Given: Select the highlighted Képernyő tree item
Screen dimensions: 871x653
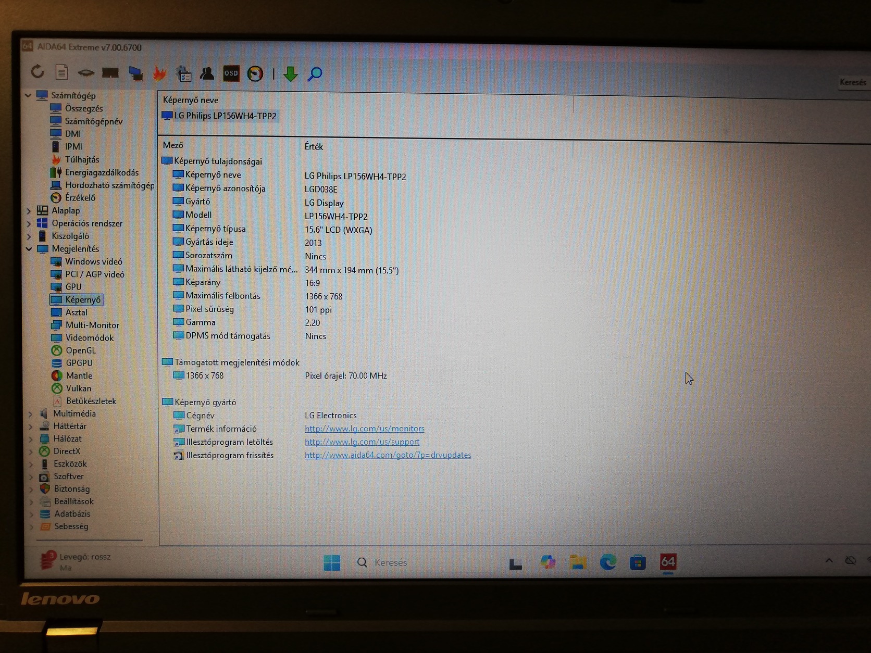Looking at the screenshot, I should 76,300.
